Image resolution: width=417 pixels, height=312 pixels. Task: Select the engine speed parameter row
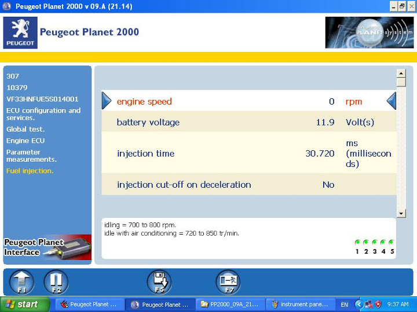(249, 101)
